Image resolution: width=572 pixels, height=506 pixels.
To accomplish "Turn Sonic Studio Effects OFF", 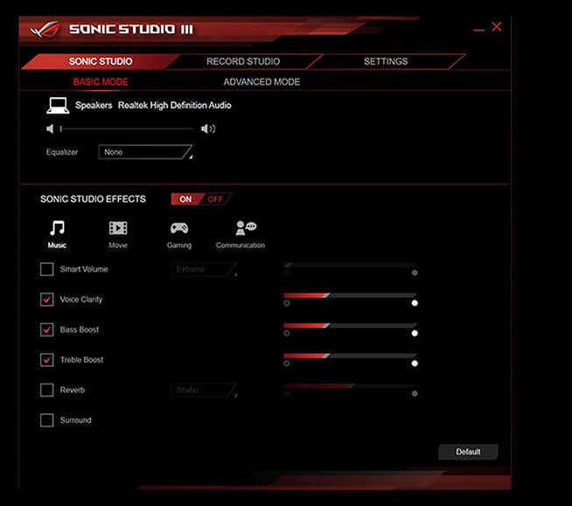I will tap(215, 199).
